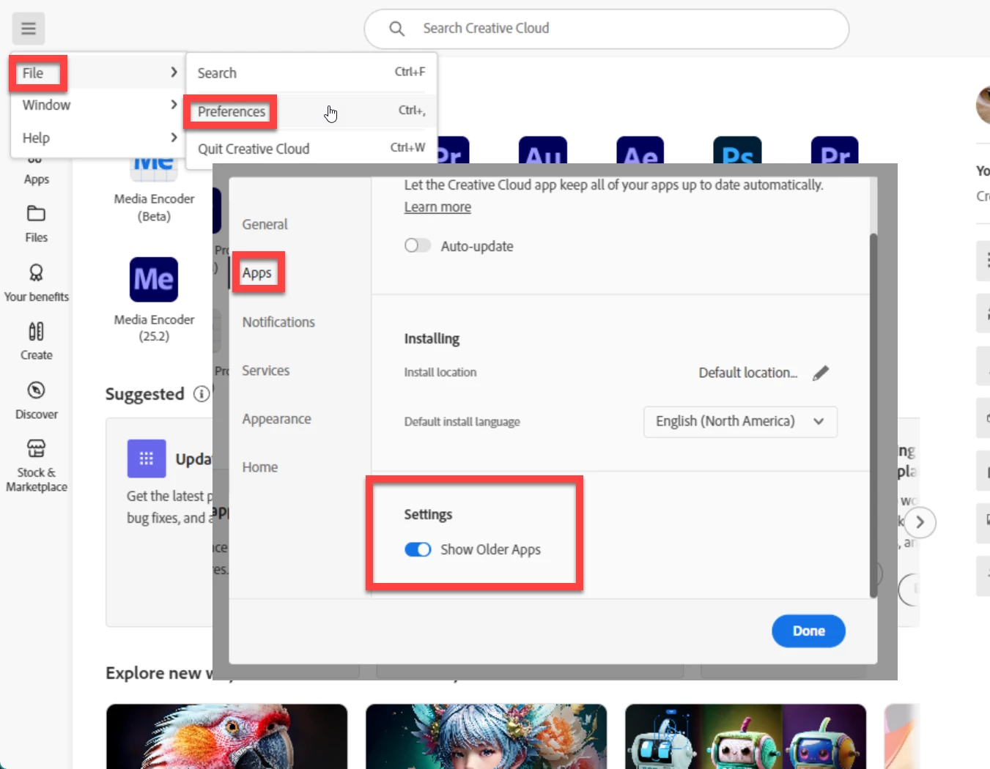Click the search magnifier icon
Screen dimensions: 990x769
tap(396, 29)
